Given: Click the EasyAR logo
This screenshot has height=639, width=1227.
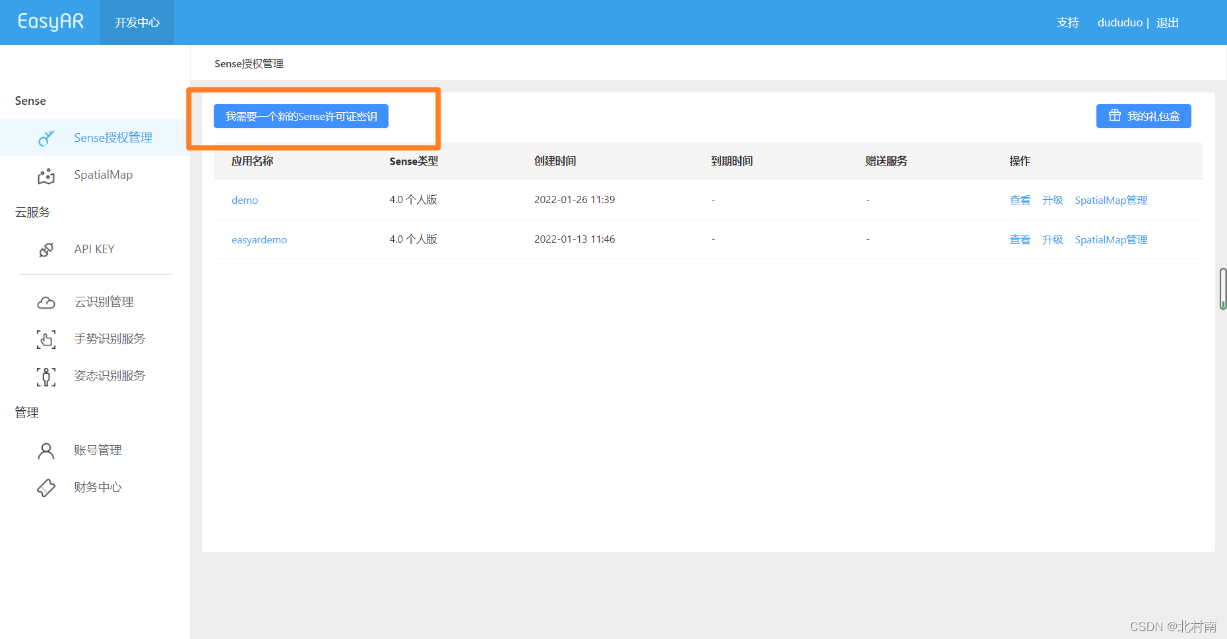Looking at the screenshot, I should 51,22.
